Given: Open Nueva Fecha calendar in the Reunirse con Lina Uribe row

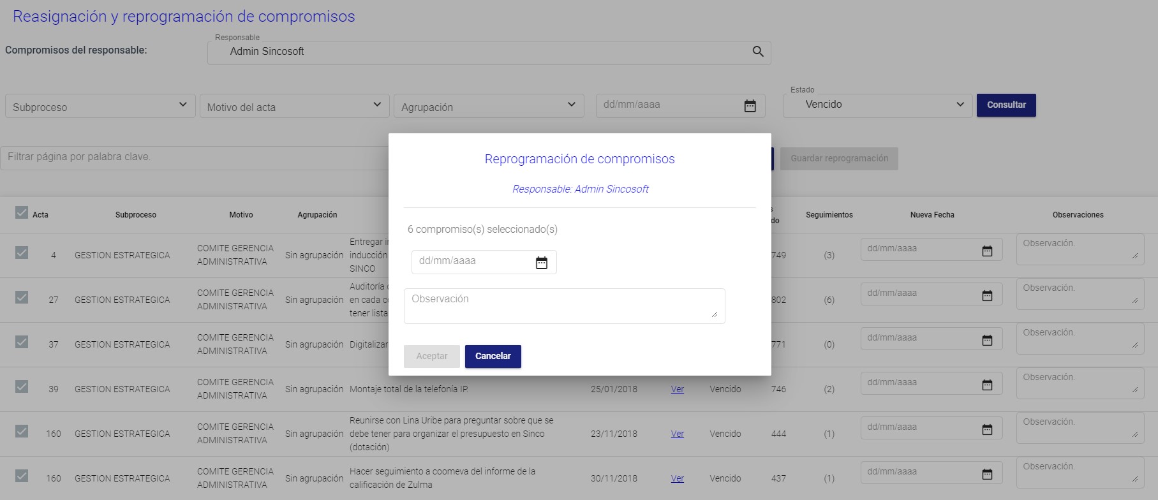Looking at the screenshot, I should pos(987,429).
